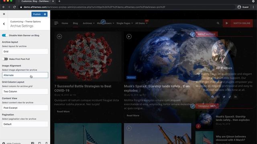Click edit shortcut beside About Author widget

click(x=193, y=34)
